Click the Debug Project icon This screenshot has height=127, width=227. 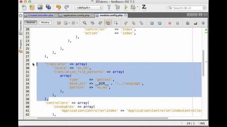pyautogui.click(x=133, y=7)
